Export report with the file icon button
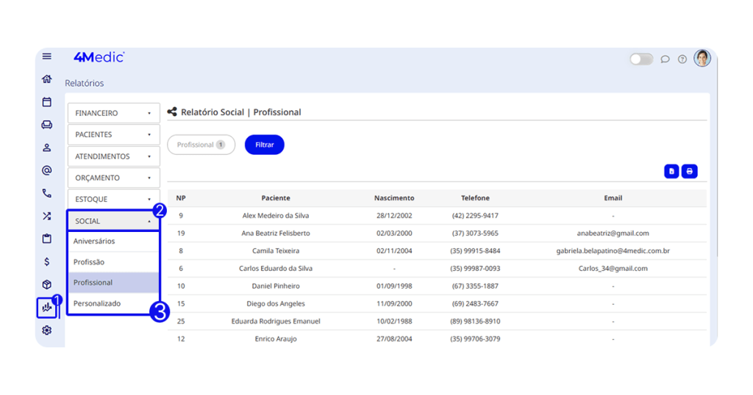This screenshot has height=395, width=753. pos(671,171)
